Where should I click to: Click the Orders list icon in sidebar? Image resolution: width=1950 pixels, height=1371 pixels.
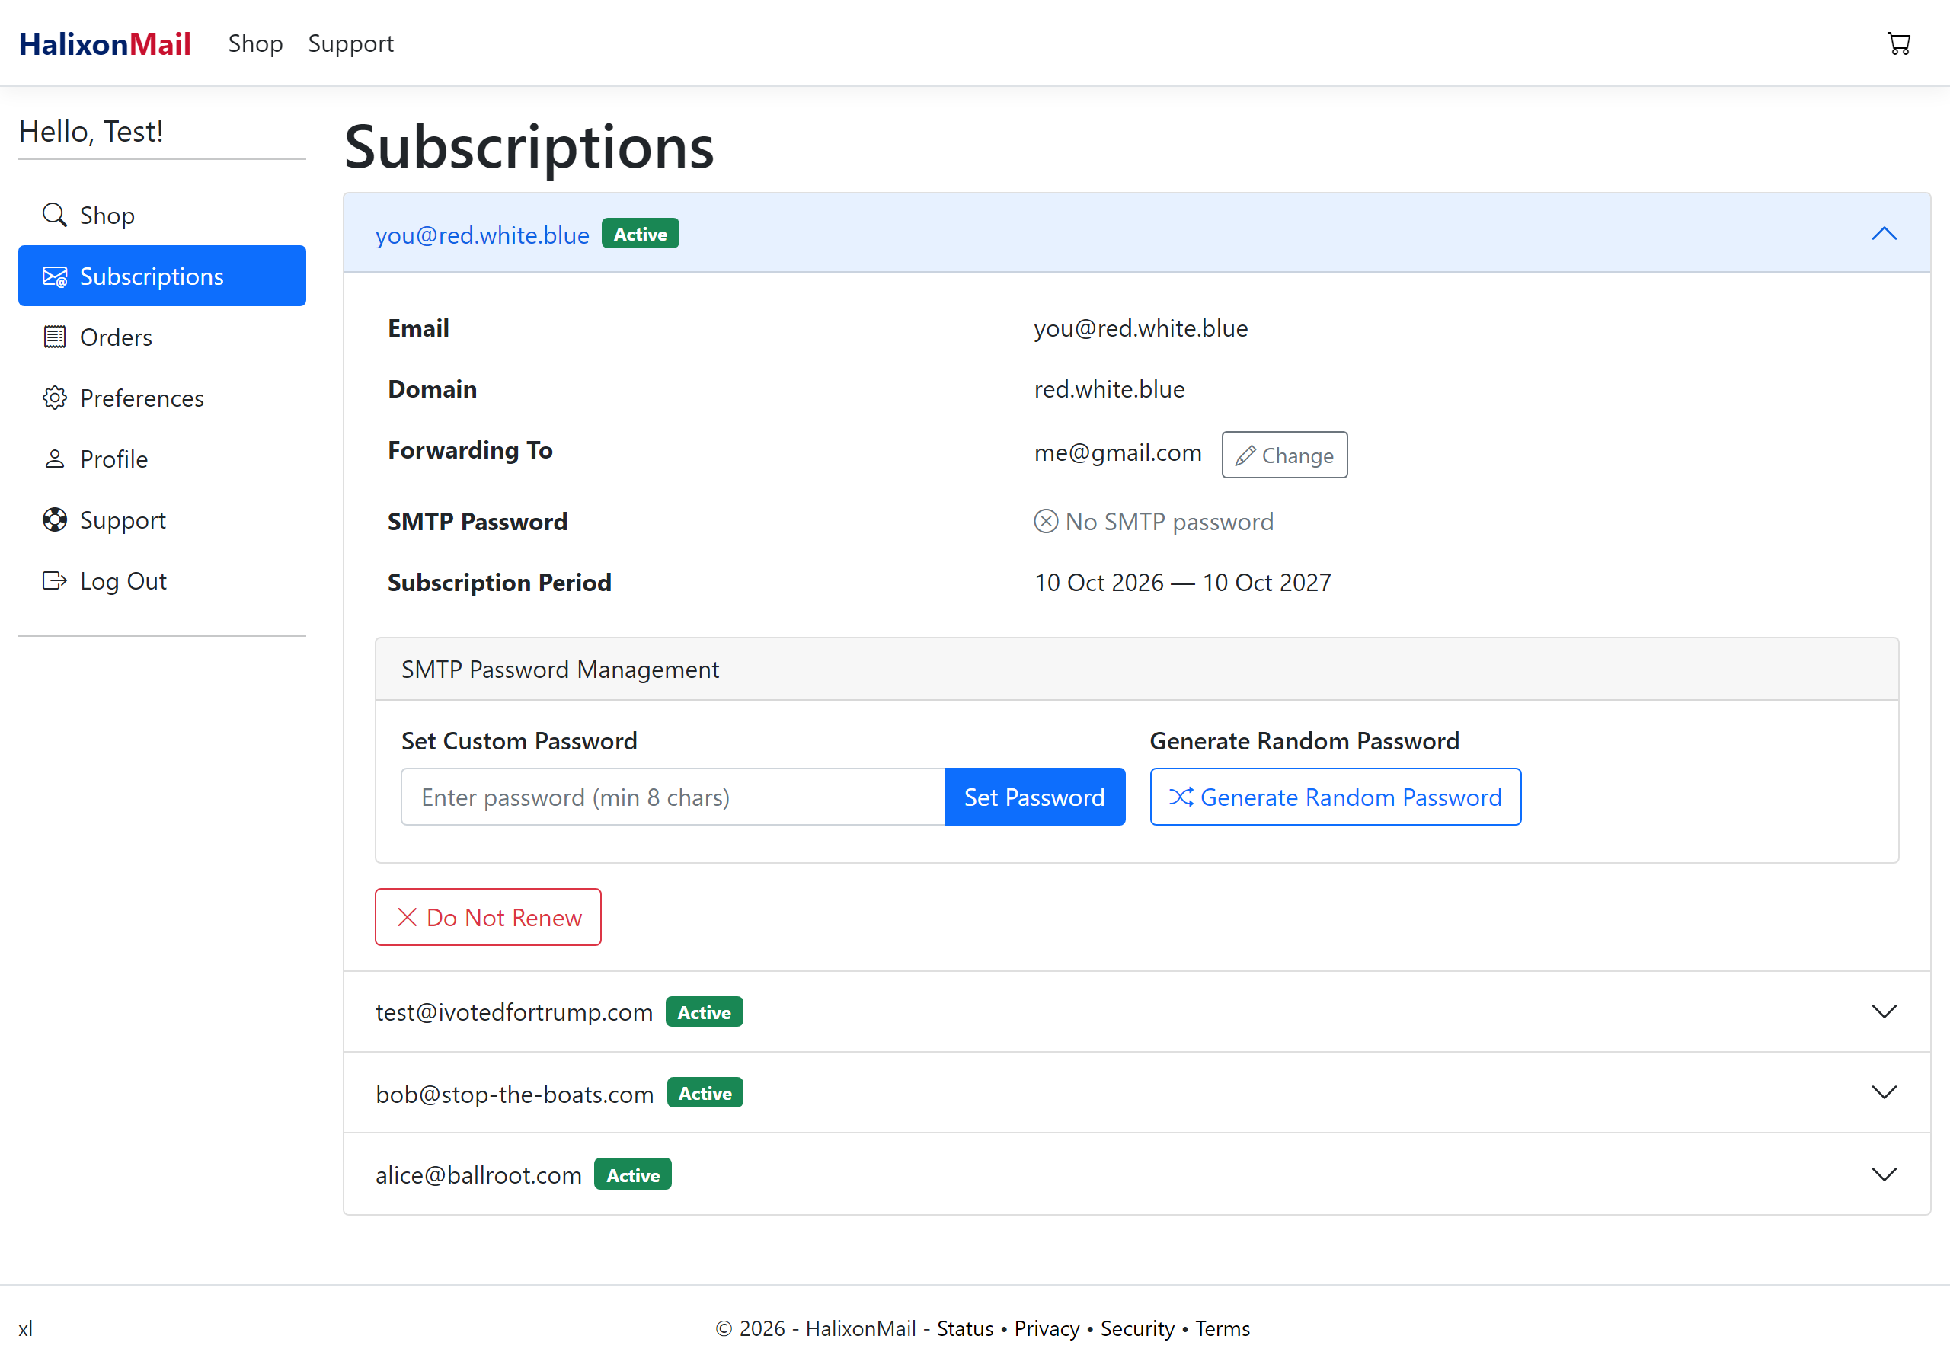[54, 337]
